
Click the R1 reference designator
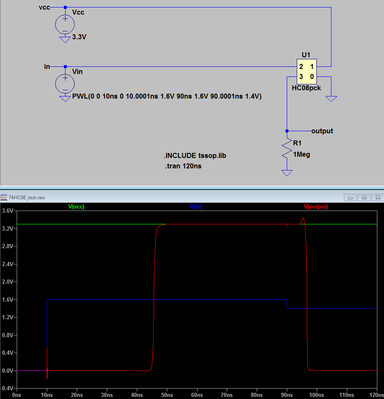click(x=297, y=143)
